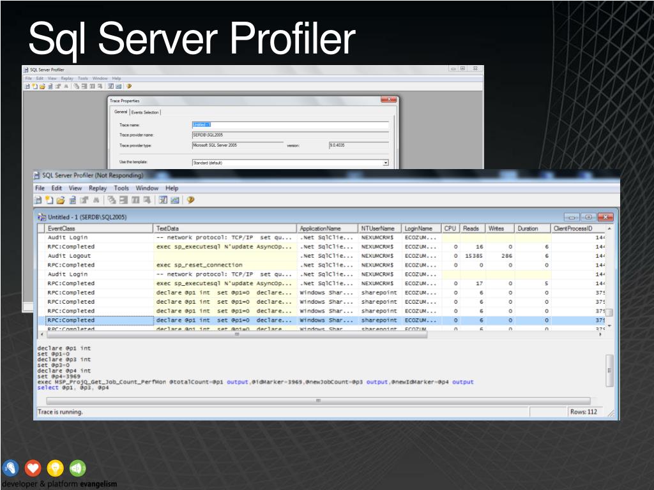Open Tools menu in Not Responding Profiler window
This screenshot has height=490, width=654.
(121, 188)
